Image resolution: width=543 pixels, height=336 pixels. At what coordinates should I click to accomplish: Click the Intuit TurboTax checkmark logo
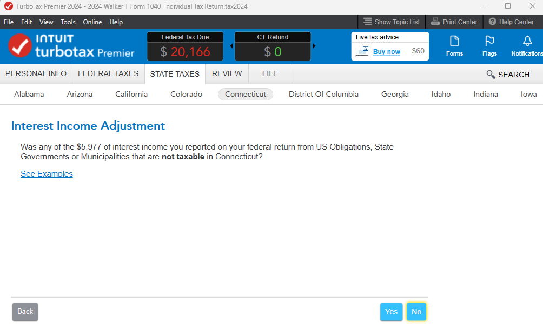[x=20, y=46]
